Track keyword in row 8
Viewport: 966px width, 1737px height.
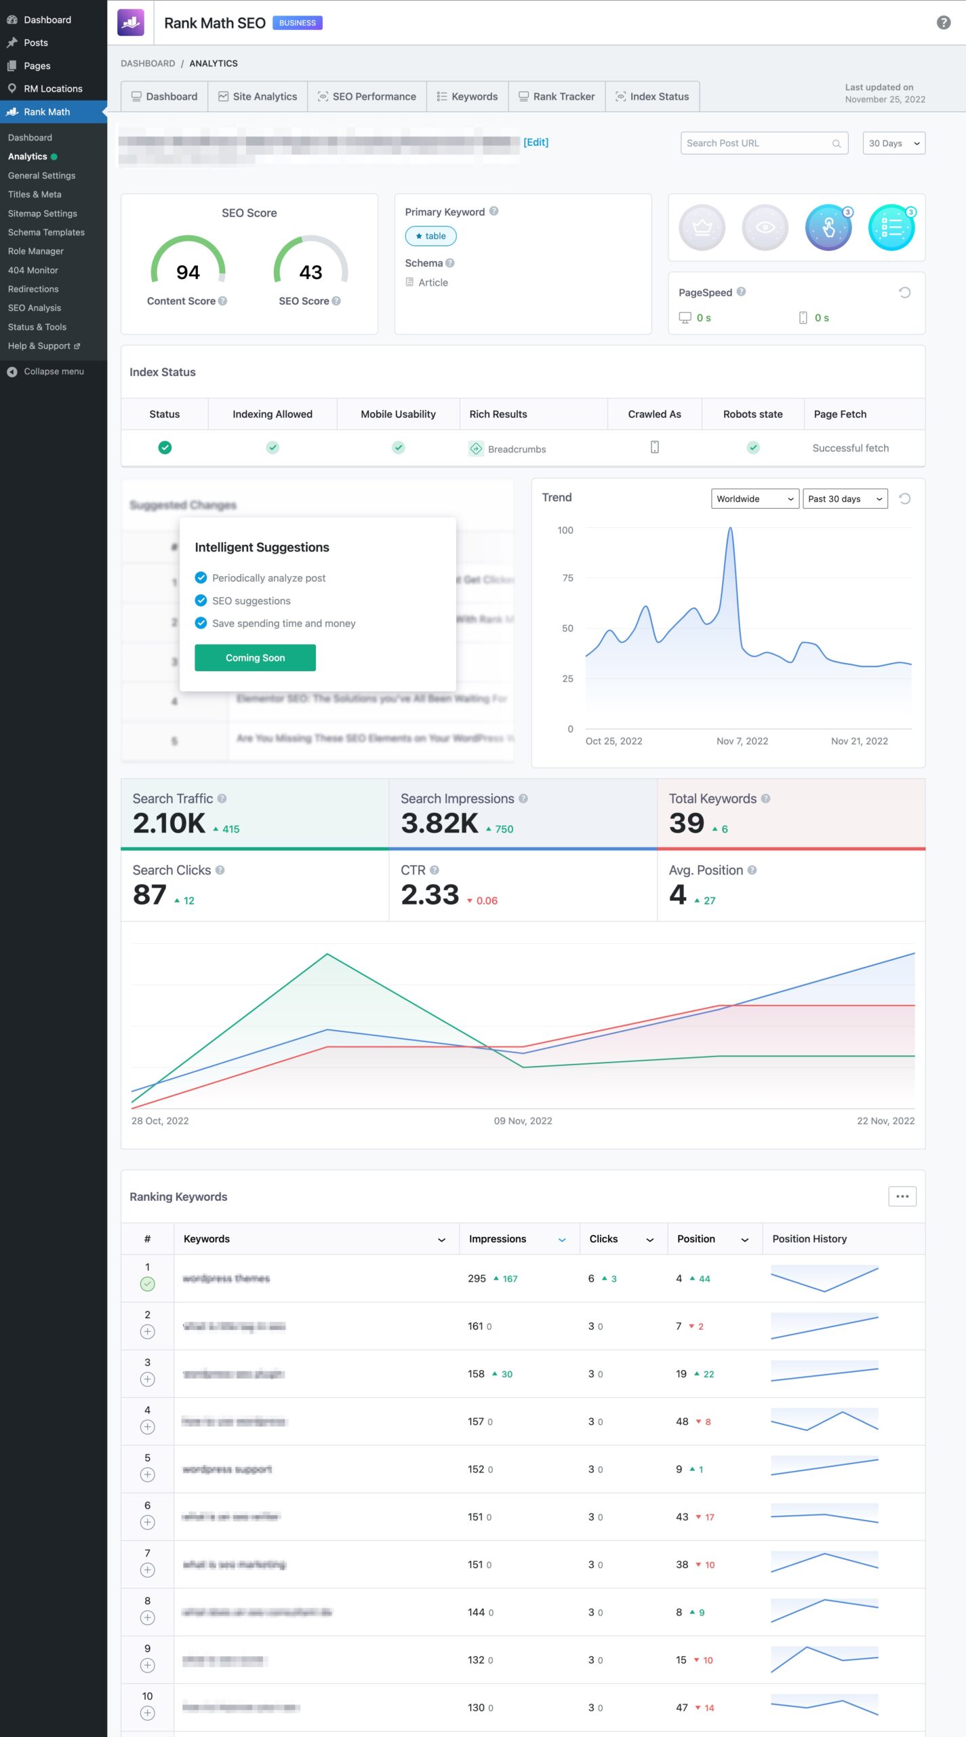click(x=147, y=1618)
